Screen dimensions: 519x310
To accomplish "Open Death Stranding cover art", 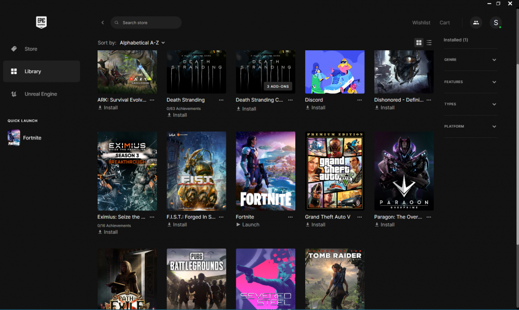I will (196, 72).
